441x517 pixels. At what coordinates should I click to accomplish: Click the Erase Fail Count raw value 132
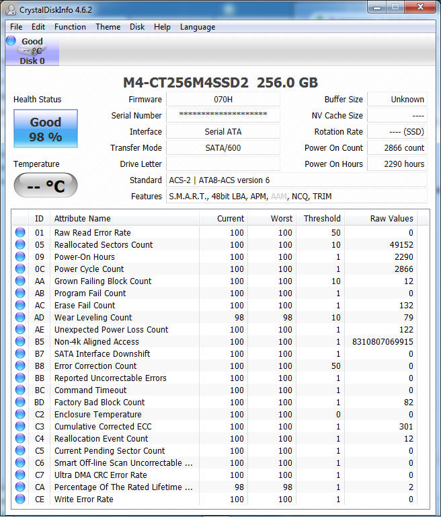click(x=406, y=306)
